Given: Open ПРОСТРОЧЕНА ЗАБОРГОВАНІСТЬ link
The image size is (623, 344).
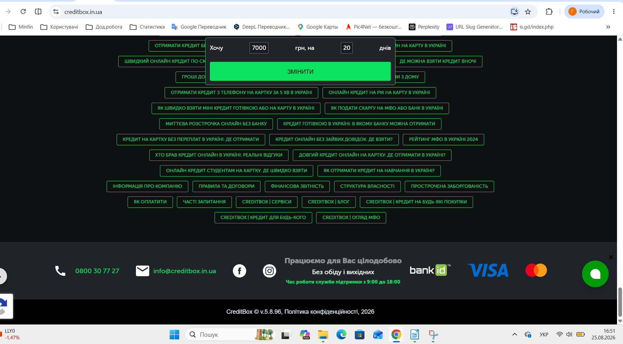Looking at the screenshot, I should pos(449,186).
